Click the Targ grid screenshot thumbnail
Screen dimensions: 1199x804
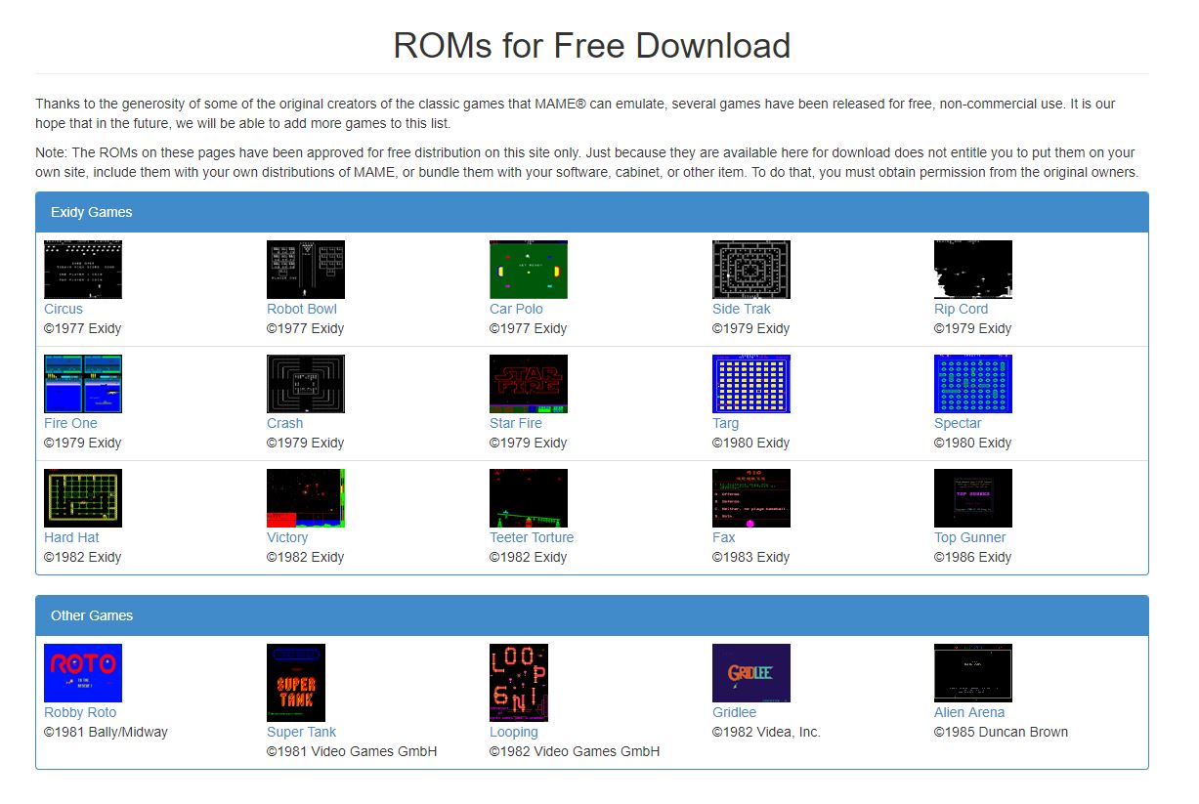pyautogui.click(x=750, y=384)
